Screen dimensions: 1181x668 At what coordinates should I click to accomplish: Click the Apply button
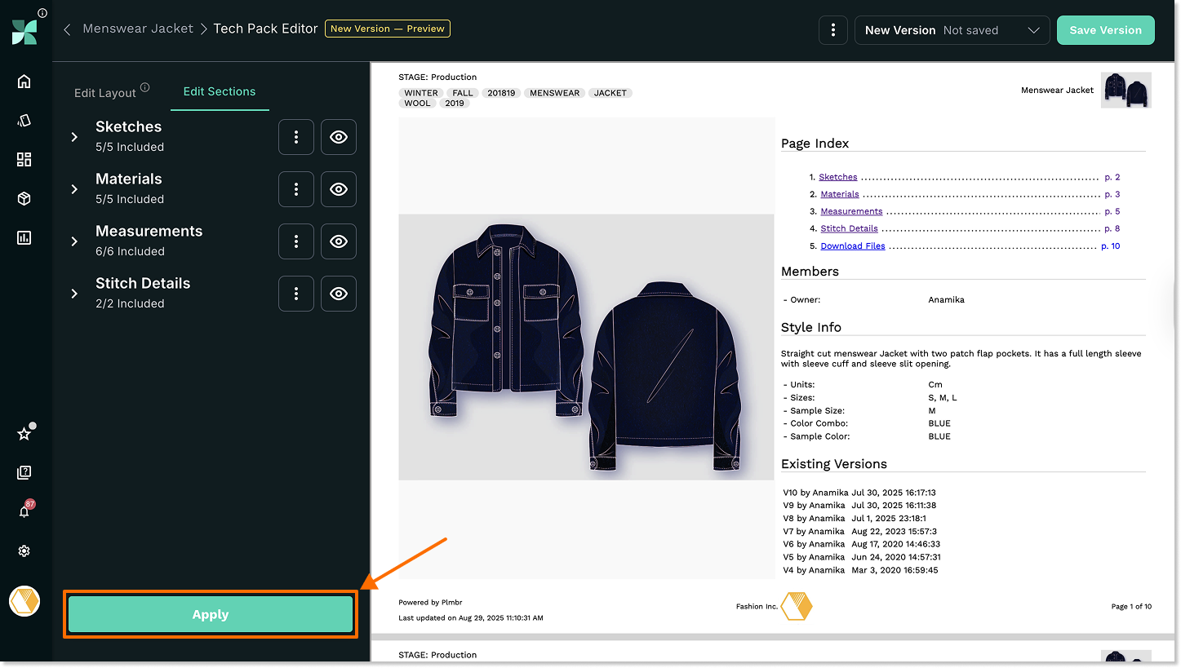tap(211, 615)
